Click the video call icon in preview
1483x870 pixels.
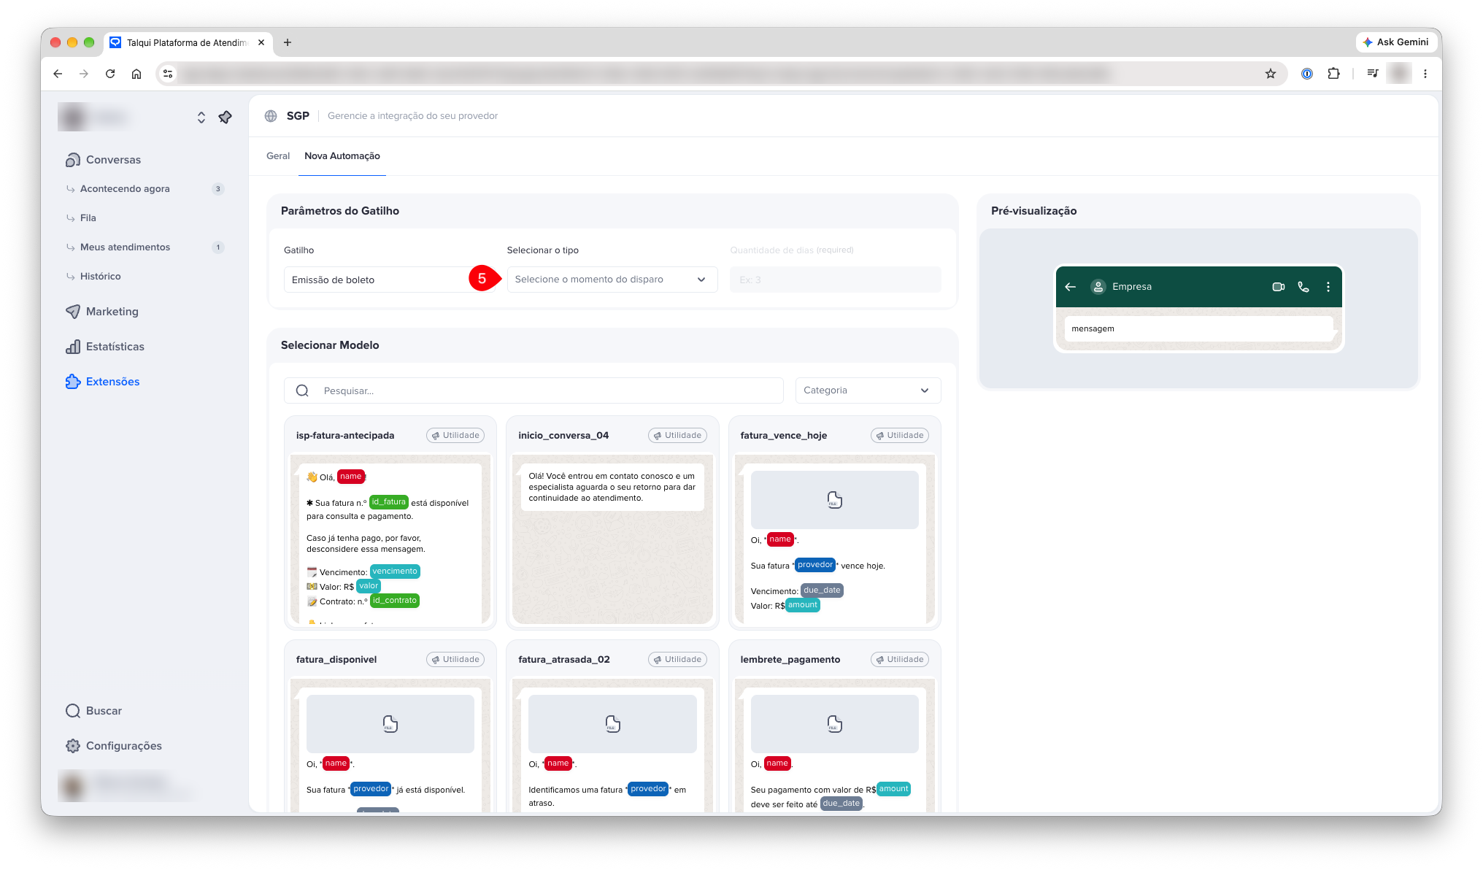[1279, 287]
